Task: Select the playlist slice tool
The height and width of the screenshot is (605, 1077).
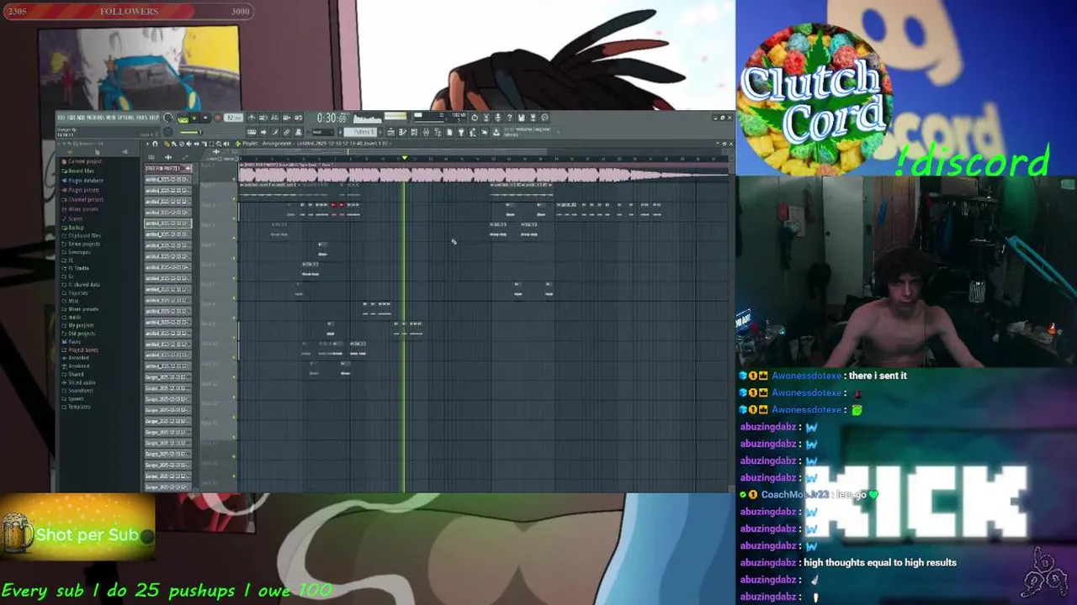Action: pos(204,144)
